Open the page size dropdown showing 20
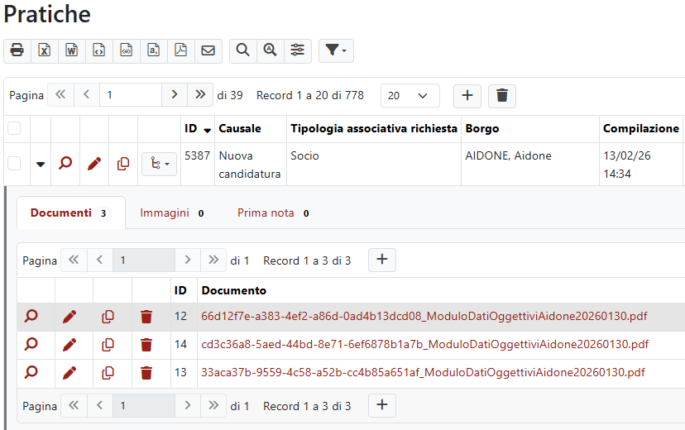This screenshot has height=430, width=685. pyautogui.click(x=410, y=95)
